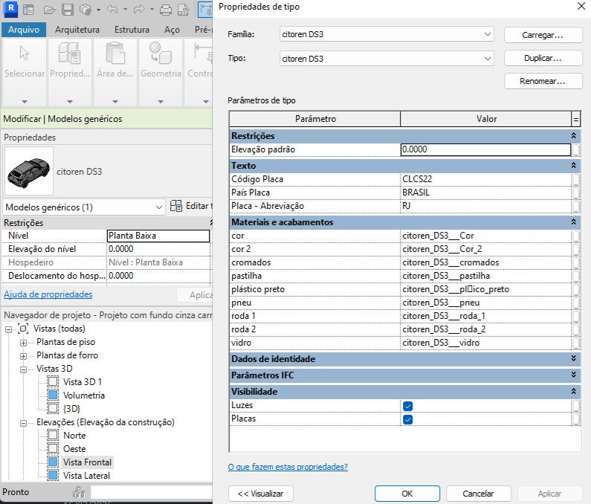Viewport: 591px width, 504px height.
Task: Open the Arquivo menu tab
Action: pos(24,30)
